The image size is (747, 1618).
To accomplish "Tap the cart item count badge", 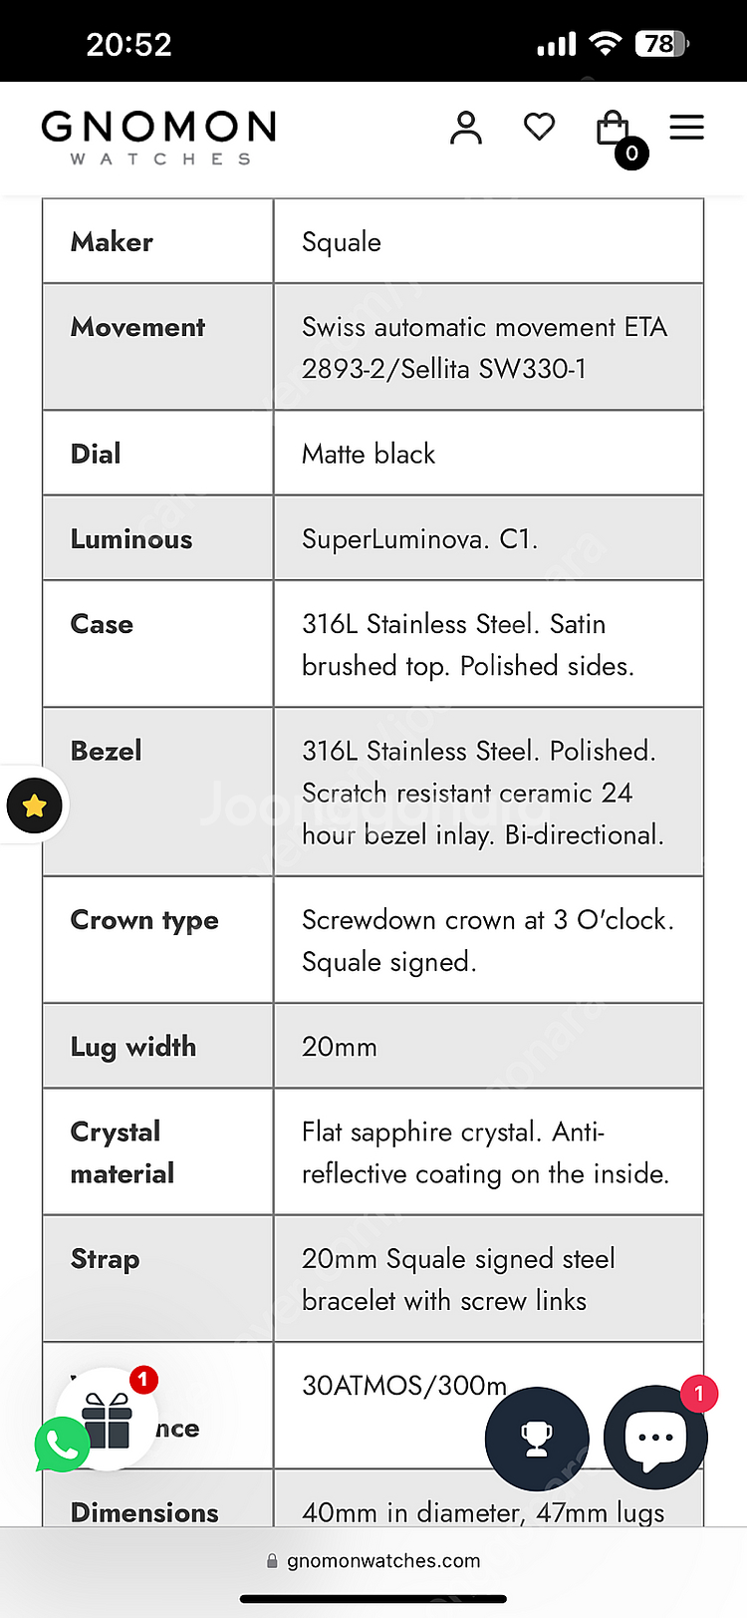I will point(631,154).
